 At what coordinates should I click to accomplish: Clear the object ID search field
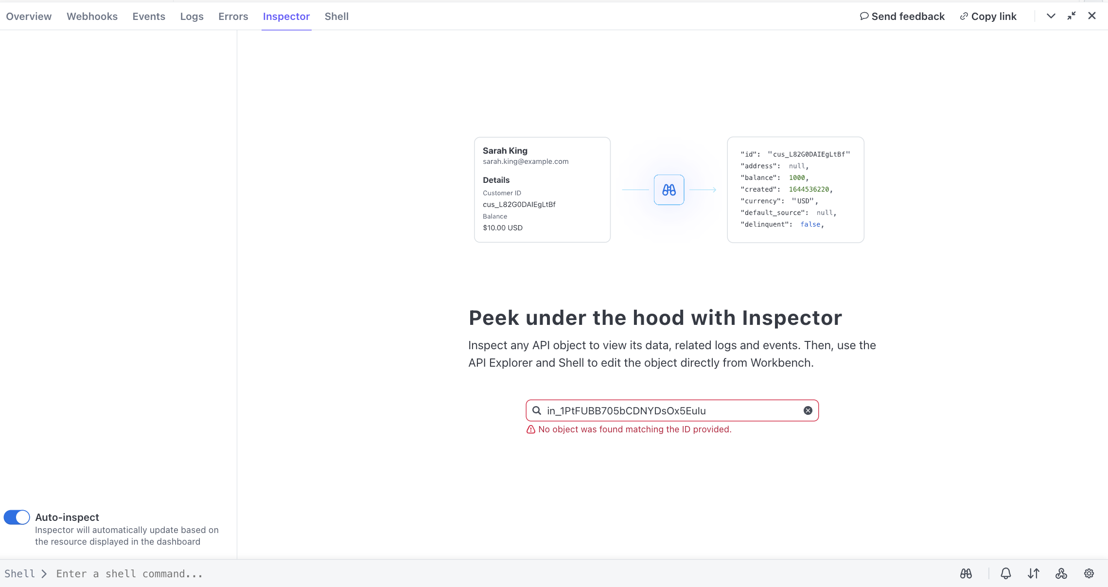[808, 410]
